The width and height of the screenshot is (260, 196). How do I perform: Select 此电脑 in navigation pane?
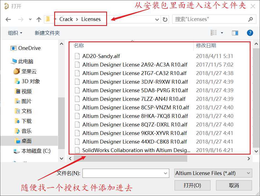(22, 61)
